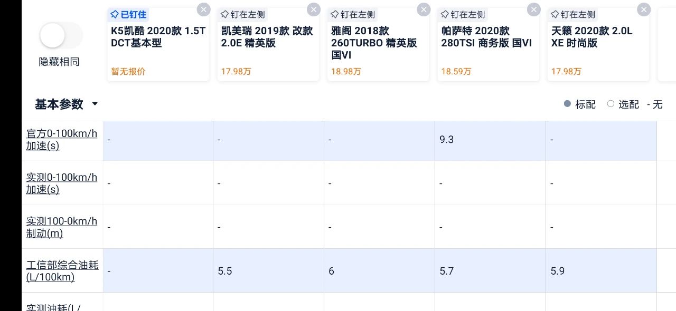This screenshot has width=676, height=311.
Task: Open 官方0-100km/h加速 parameter explanation
Action: pyautogui.click(x=62, y=140)
